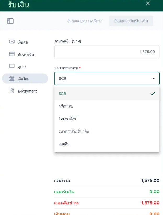Viewport: 163px width, 215px height.
Task: Close the รับเงิน payment dialog
Action: click(148, 4)
